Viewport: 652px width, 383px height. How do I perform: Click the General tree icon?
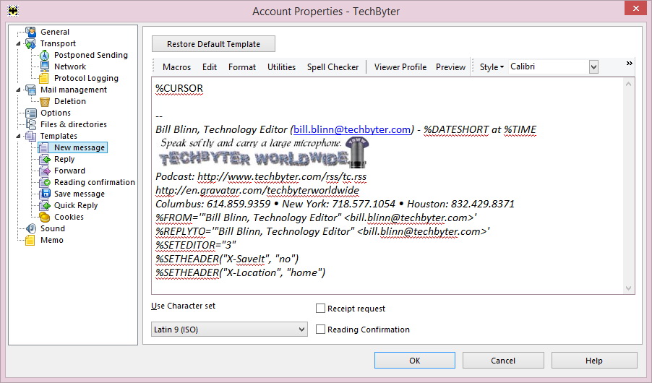(30, 32)
